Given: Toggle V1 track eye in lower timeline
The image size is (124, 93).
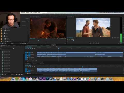Looking at the screenshot, I should [32, 69].
